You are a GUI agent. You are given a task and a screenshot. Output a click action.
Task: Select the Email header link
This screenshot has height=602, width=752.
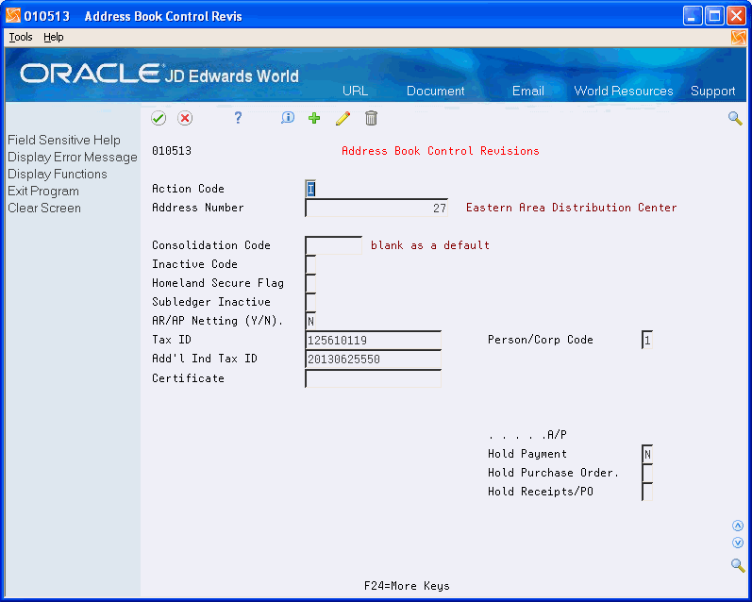(x=528, y=91)
